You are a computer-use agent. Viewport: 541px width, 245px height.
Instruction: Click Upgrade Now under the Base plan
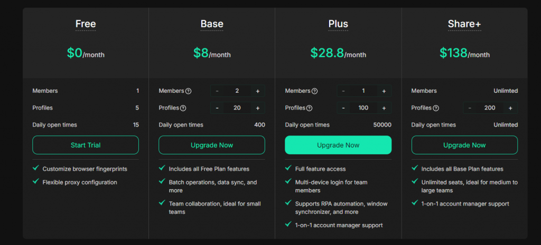tap(212, 145)
